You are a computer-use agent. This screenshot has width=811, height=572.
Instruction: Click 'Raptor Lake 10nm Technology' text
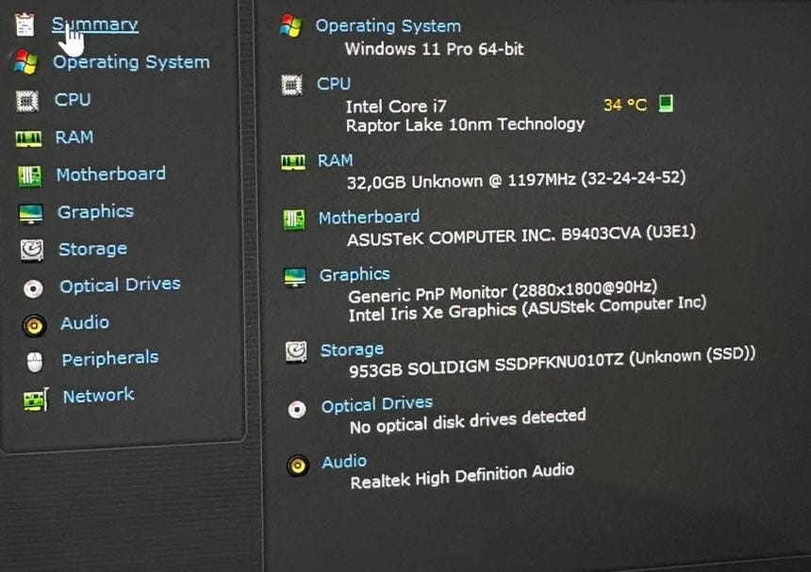[466, 124]
